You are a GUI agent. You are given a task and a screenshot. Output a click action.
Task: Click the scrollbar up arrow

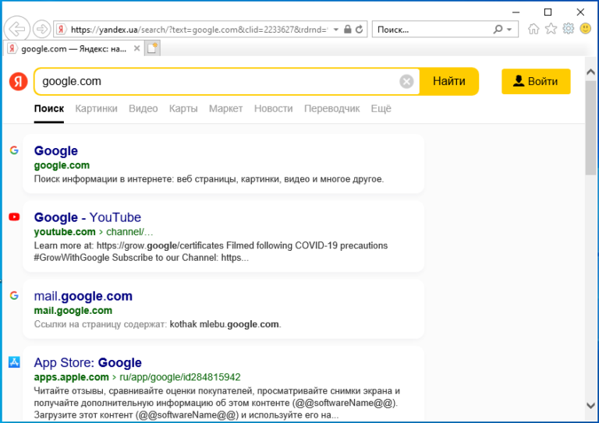(590, 72)
